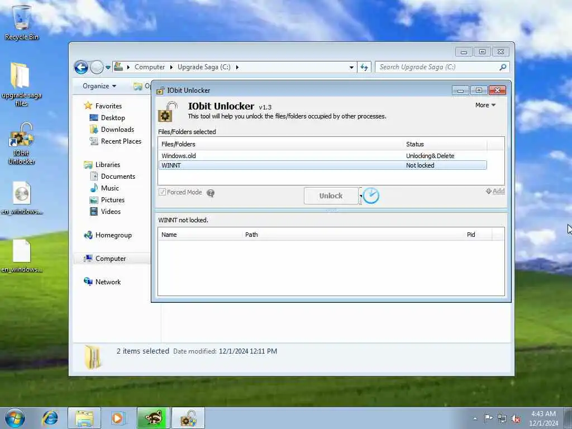Screen dimensions: 572x429
Task: Open Internet Explorer from taskbar
Action: point(50,418)
